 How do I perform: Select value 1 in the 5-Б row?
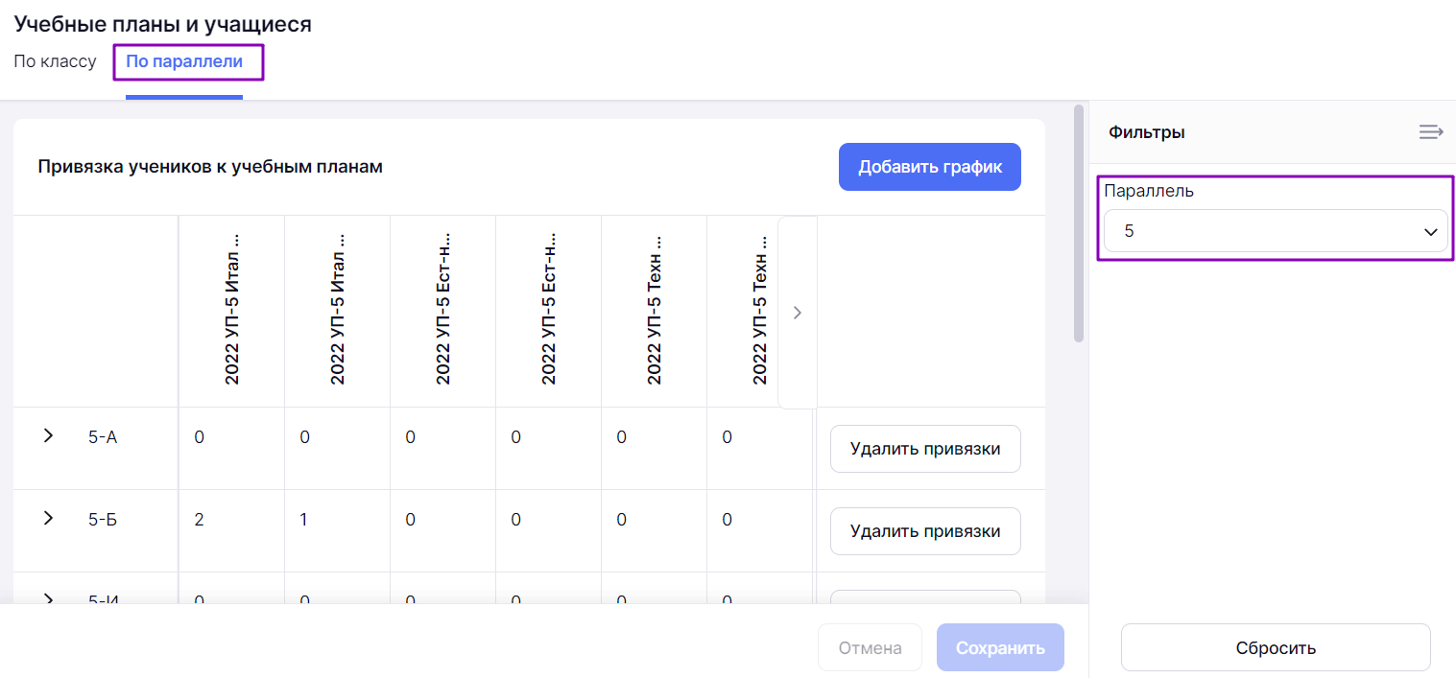click(304, 520)
